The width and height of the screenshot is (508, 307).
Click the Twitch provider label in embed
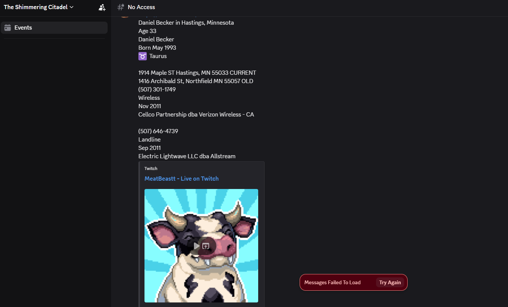coord(151,168)
